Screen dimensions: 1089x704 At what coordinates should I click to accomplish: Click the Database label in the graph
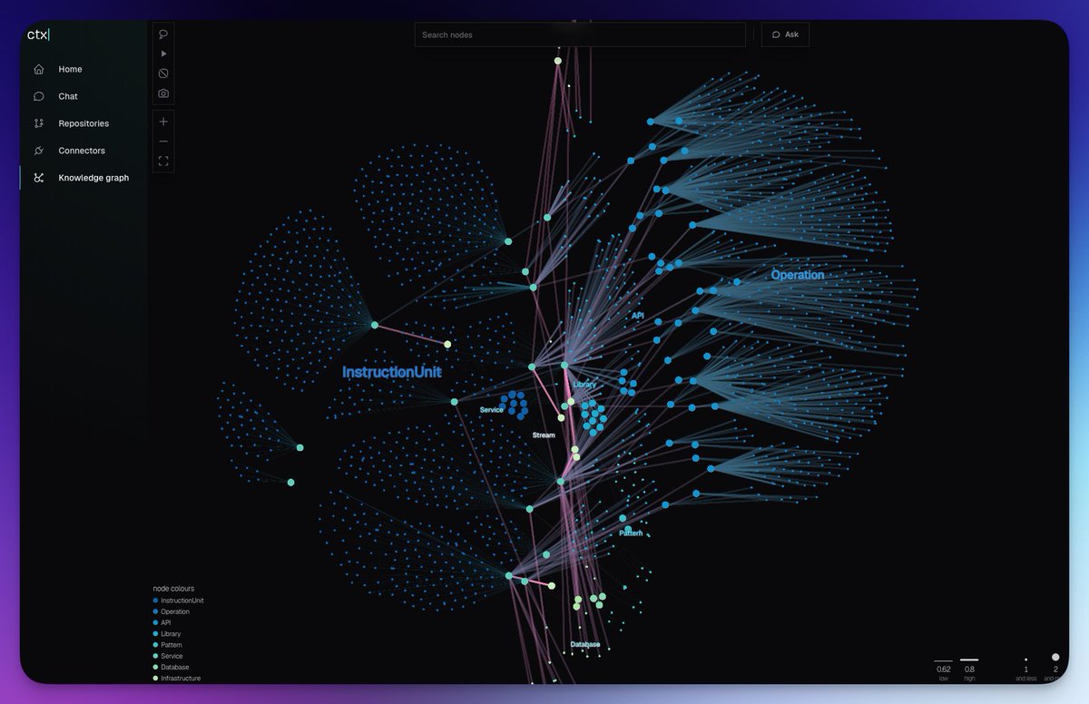pyautogui.click(x=585, y=645)
